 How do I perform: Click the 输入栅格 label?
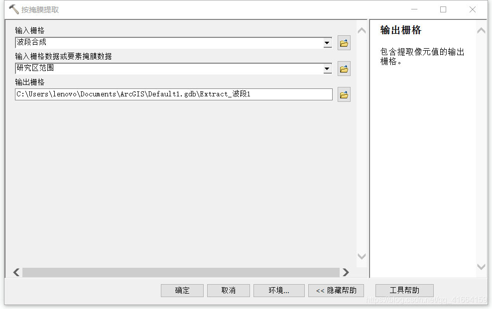pos(30,30)
